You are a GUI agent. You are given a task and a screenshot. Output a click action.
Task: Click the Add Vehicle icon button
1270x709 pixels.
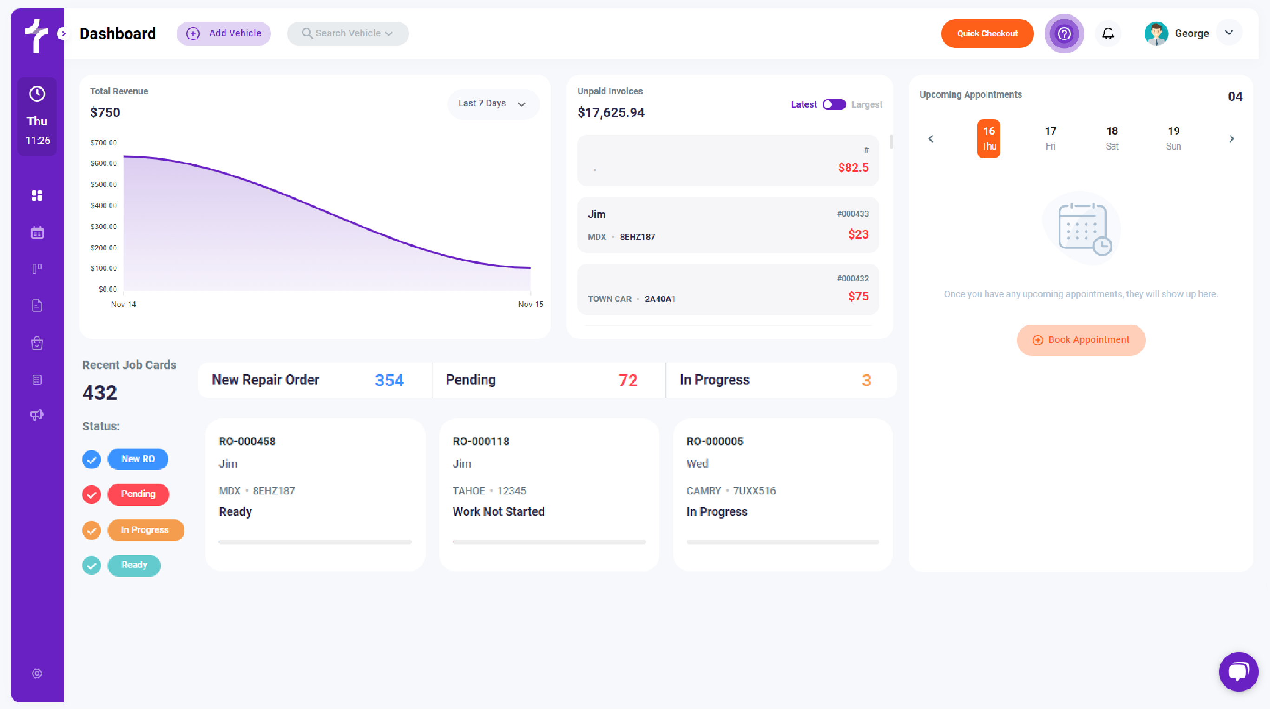click(x=193, y=33)
